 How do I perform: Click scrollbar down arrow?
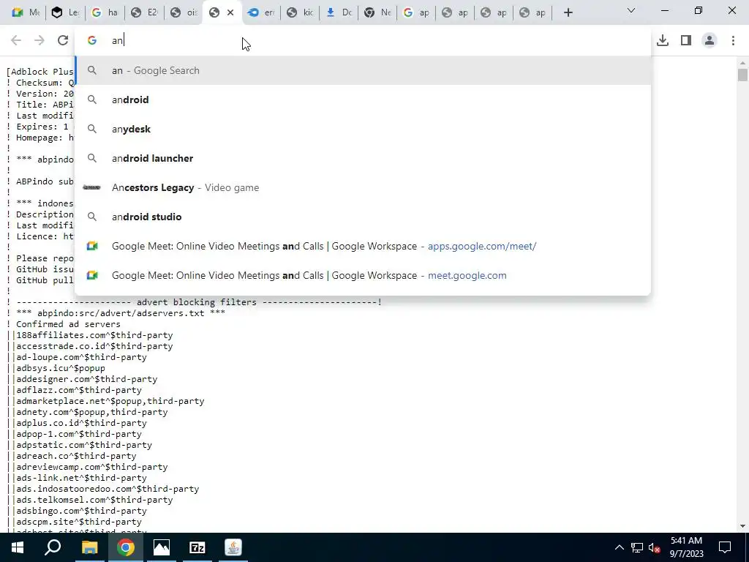click(x=742, y=526)
